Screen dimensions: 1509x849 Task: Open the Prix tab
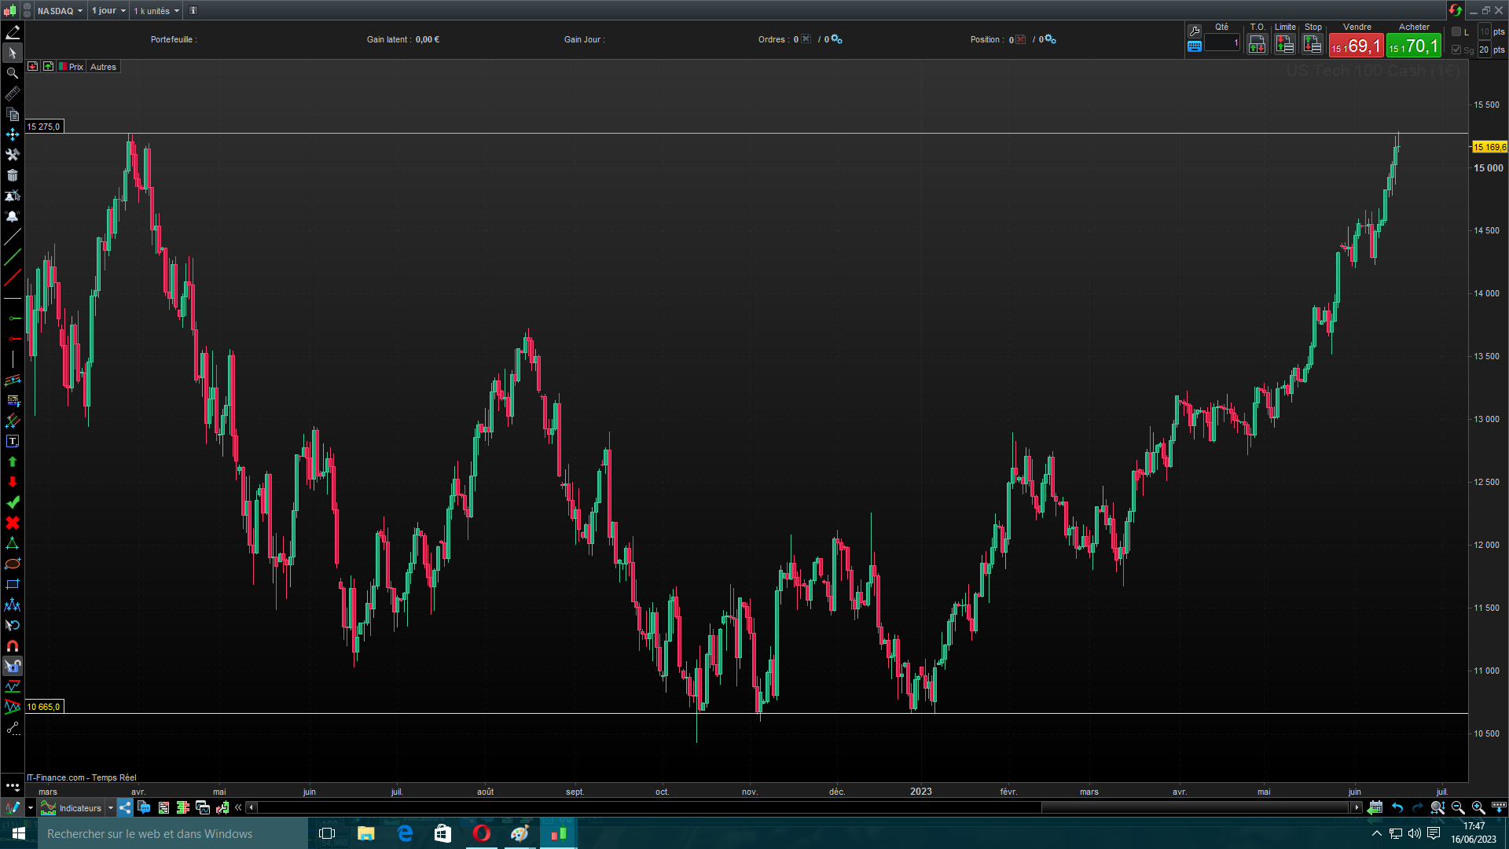coord(75,67)
